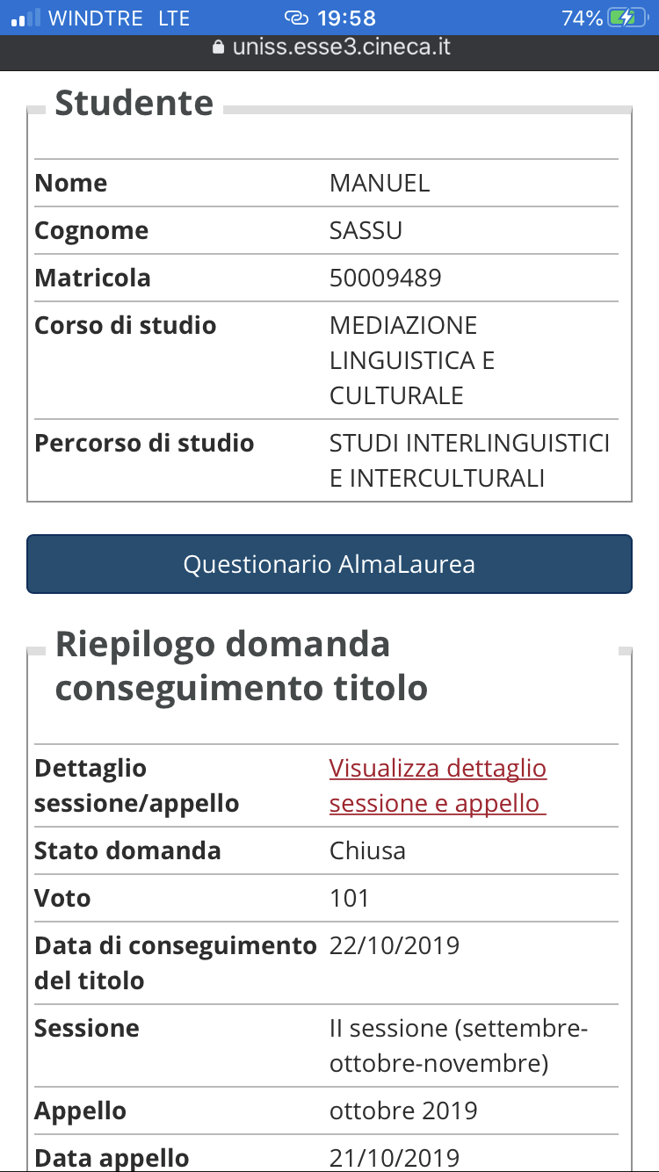
Task: Tap the Stato domanda value Chiusa
Action: [x=367, y=850]
